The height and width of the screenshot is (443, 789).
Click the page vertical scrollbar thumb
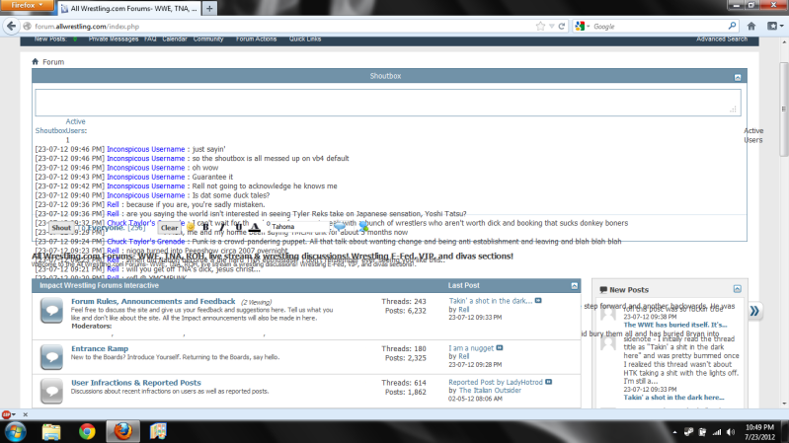(x=783, y=109)
